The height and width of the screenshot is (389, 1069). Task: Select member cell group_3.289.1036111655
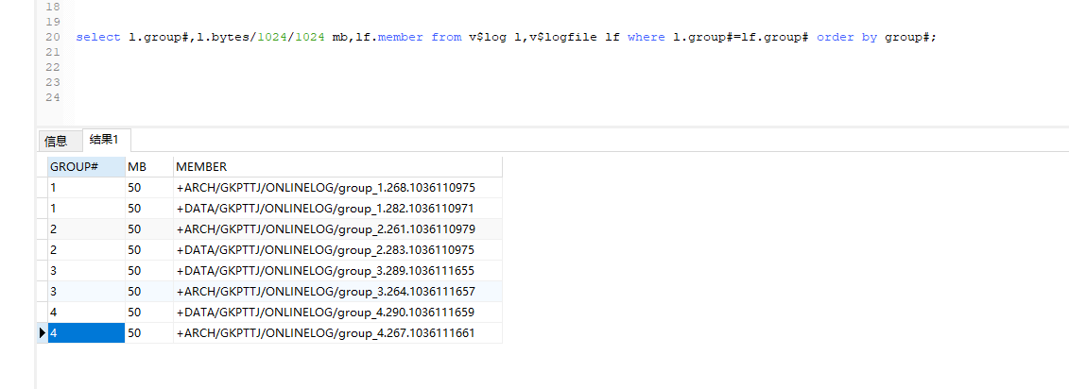pos(337,270)
